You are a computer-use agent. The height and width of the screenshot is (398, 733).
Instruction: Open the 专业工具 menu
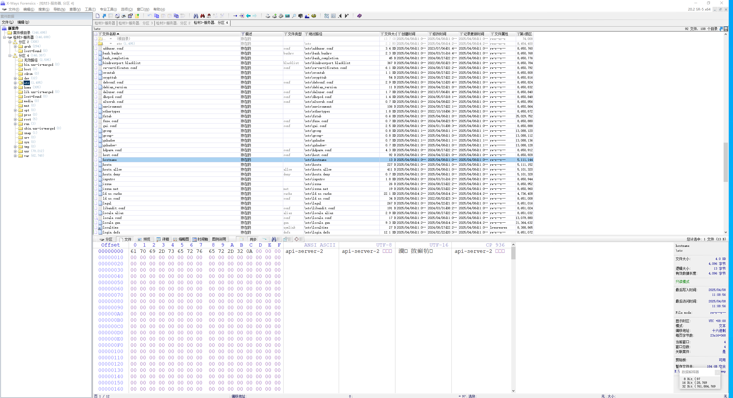pos(108,9)
